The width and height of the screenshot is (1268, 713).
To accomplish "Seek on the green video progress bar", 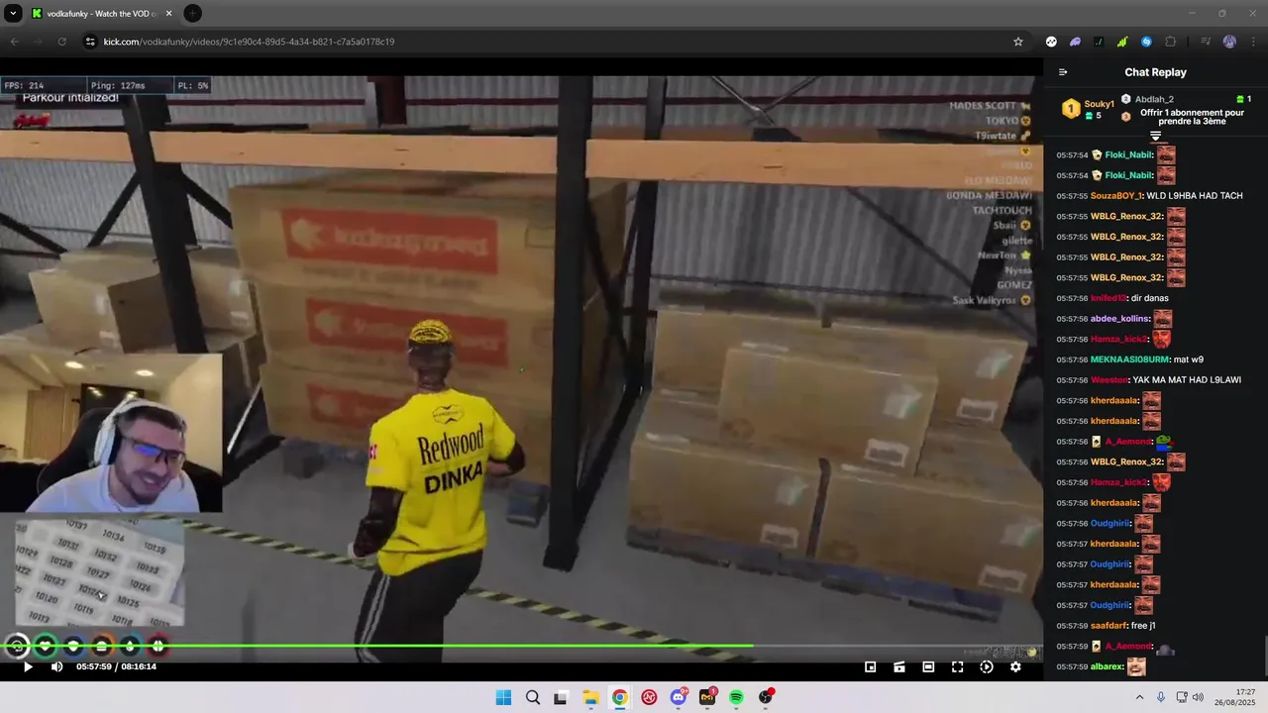I will point(521,647).
